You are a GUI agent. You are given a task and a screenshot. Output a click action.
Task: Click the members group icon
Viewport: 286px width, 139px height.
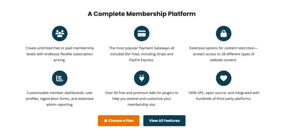pyautogui.click(x=60, y=33)
